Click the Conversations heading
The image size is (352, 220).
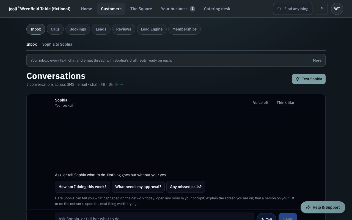pyautogui.click(x=56, y=76)
